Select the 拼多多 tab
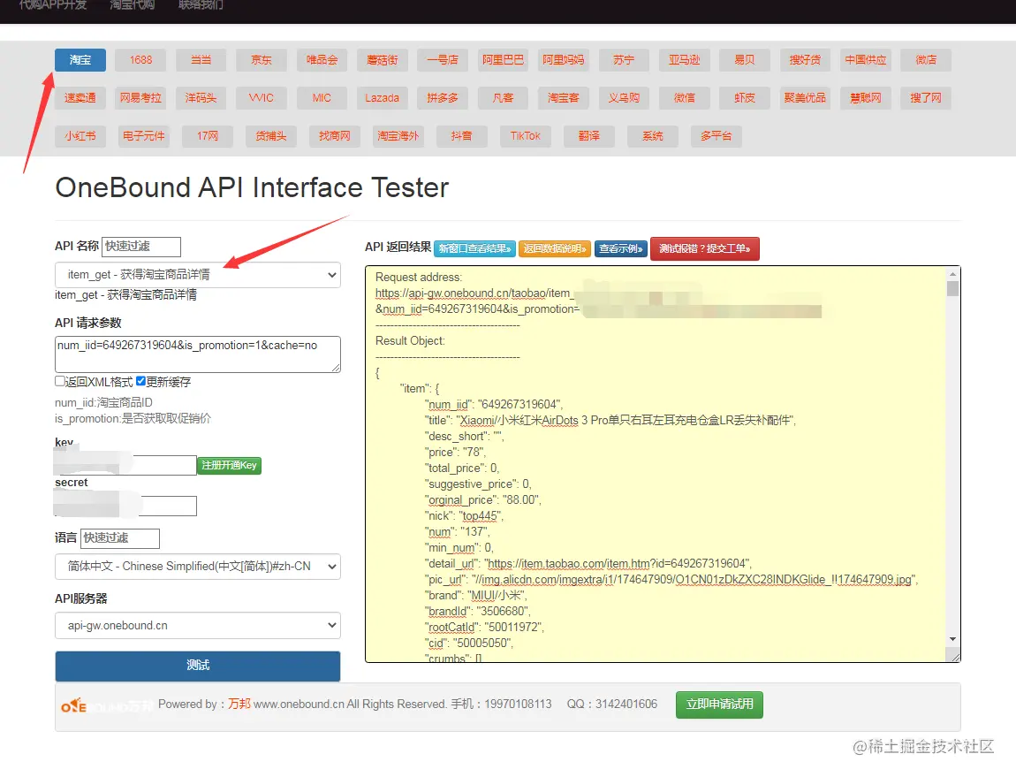Image resolution: width=1016 pixels, height=777 pixels. (x=443, y=98)
